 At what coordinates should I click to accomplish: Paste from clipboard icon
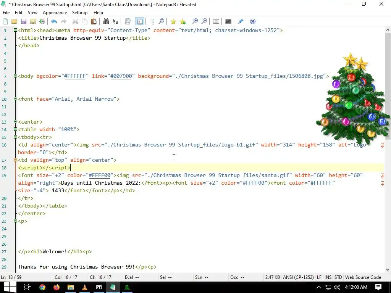(94, 21)
